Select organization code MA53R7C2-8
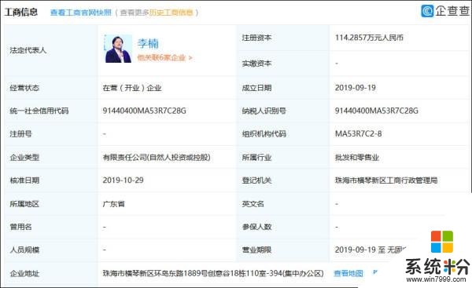The image size is (472, 288). (358, 133)
